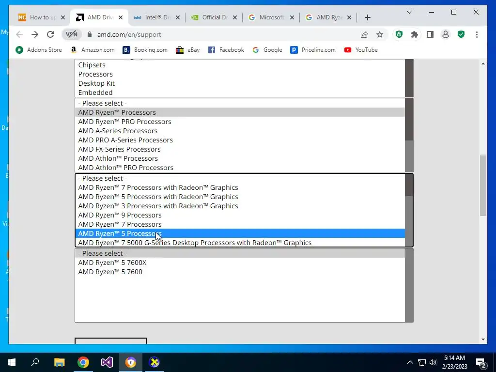
Task: Open the YouTube bookmark
Action: [x=361, y=50]
